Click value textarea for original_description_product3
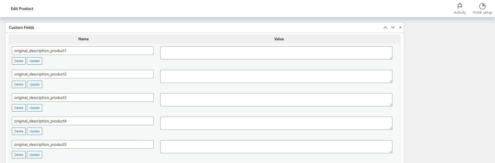 pyautogui.click(x=276, y=100)
